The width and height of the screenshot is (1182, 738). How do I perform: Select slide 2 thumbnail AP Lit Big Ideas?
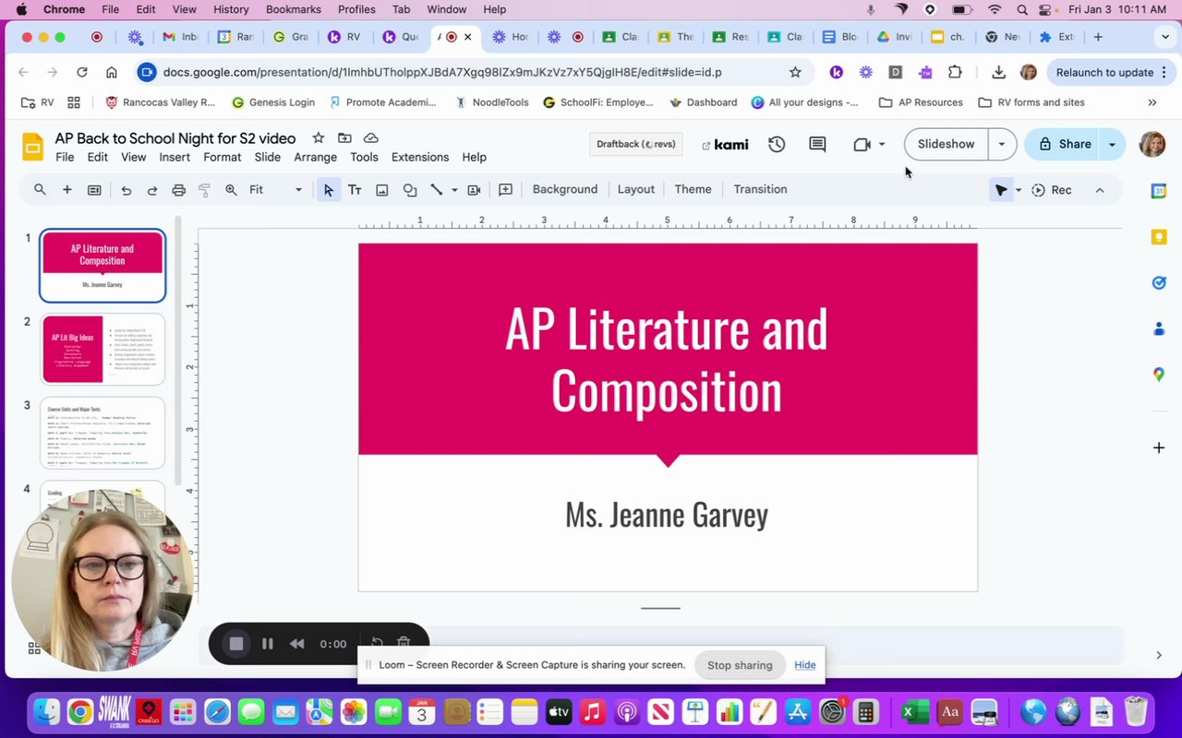103,349
